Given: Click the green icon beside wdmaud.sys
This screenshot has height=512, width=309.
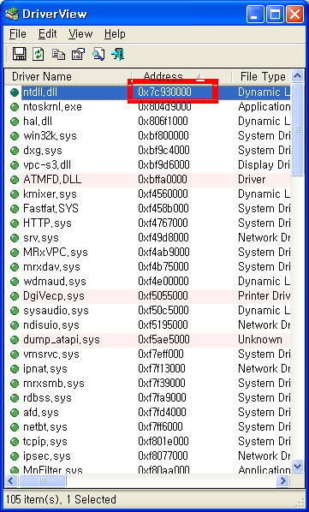Looking at the screenshot, I should coord(15,282).
